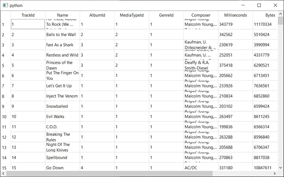Screen dimensions: 284x177
Task: Click Bytes value 5510424
Action: (x=265, y=35)
